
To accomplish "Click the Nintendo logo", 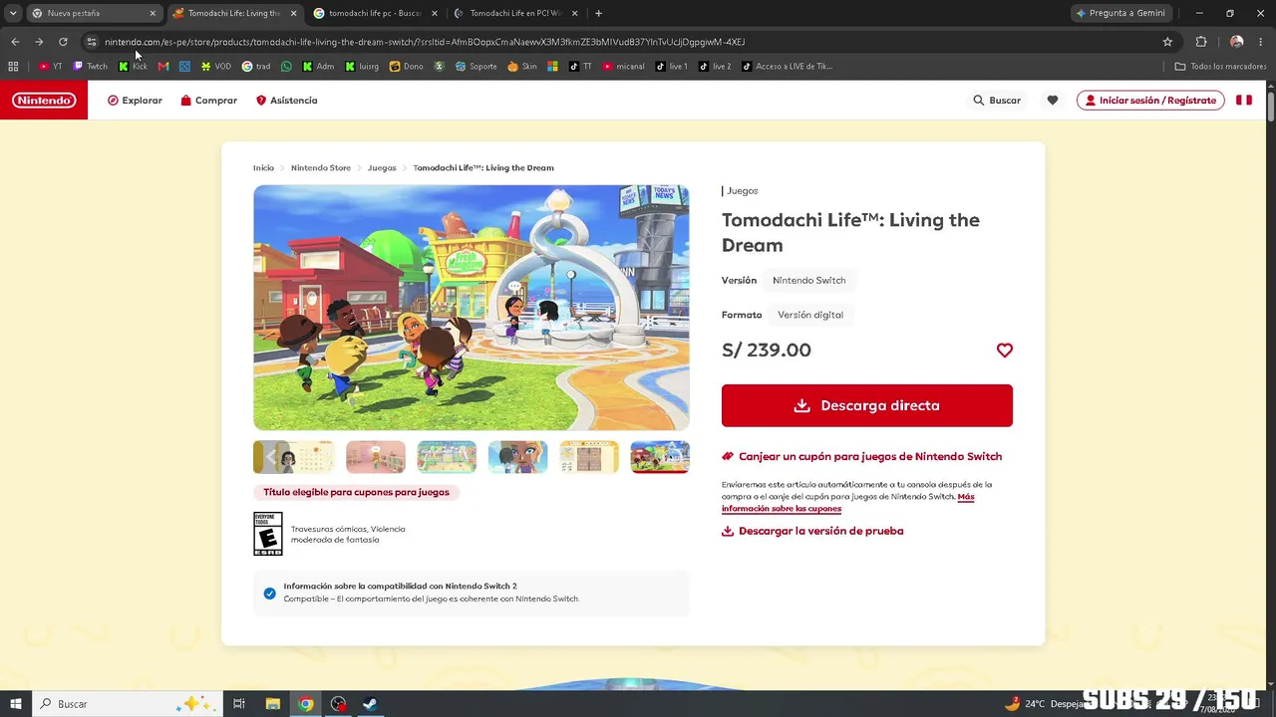I will (44, 100).
